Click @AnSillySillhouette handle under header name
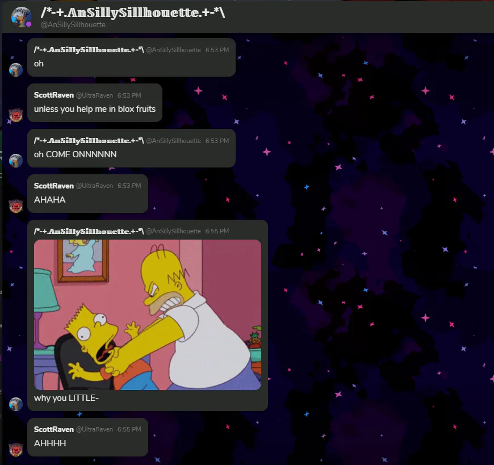 point(73,25)
